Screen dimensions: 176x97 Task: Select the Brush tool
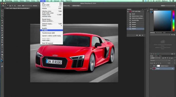2,28
